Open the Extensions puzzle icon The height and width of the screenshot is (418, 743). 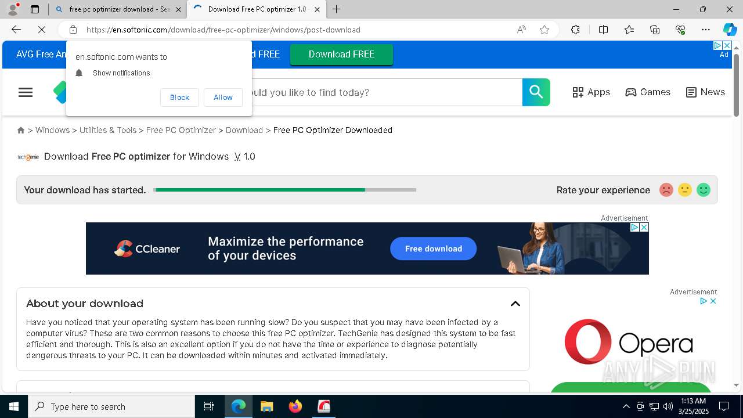(575, 30)
